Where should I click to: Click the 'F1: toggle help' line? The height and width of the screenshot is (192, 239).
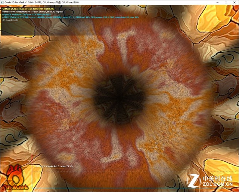11,20
